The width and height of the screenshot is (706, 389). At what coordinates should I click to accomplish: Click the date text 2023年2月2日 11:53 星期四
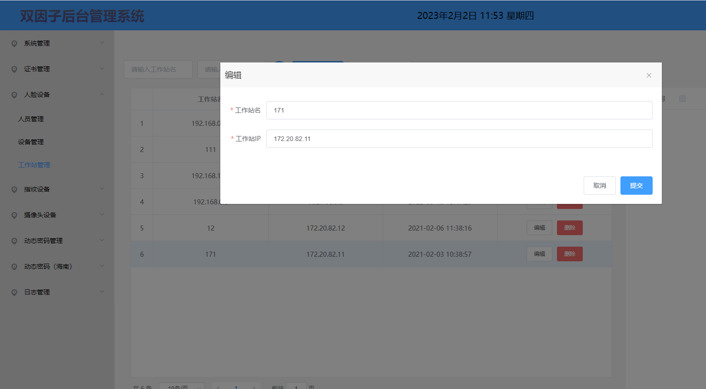476,16
